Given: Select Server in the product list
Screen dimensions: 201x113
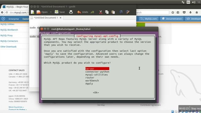Looking at the screenshot, I should (97, 69).
